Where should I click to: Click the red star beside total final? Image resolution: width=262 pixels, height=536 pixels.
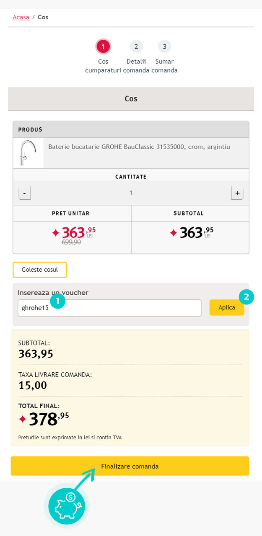[x=23, y=419]
